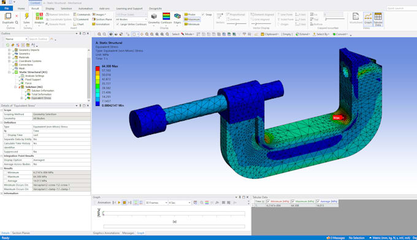Uncheck the Maximum [MPa] column checkbox

[293, 201]
